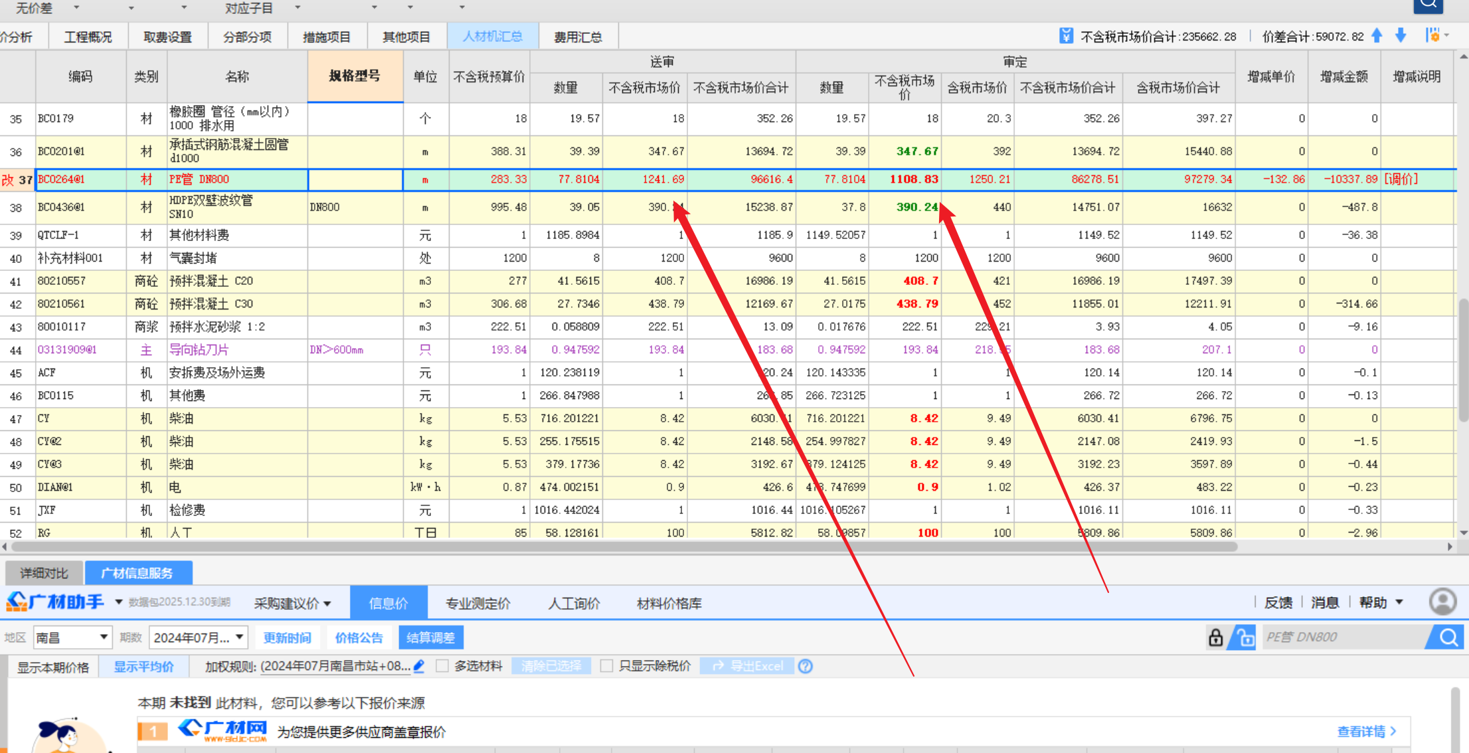Screen dimensions: 1469x753
Task: Click the 预拌混凝土 C30 name cell
Action: click(x=236, y=304)
